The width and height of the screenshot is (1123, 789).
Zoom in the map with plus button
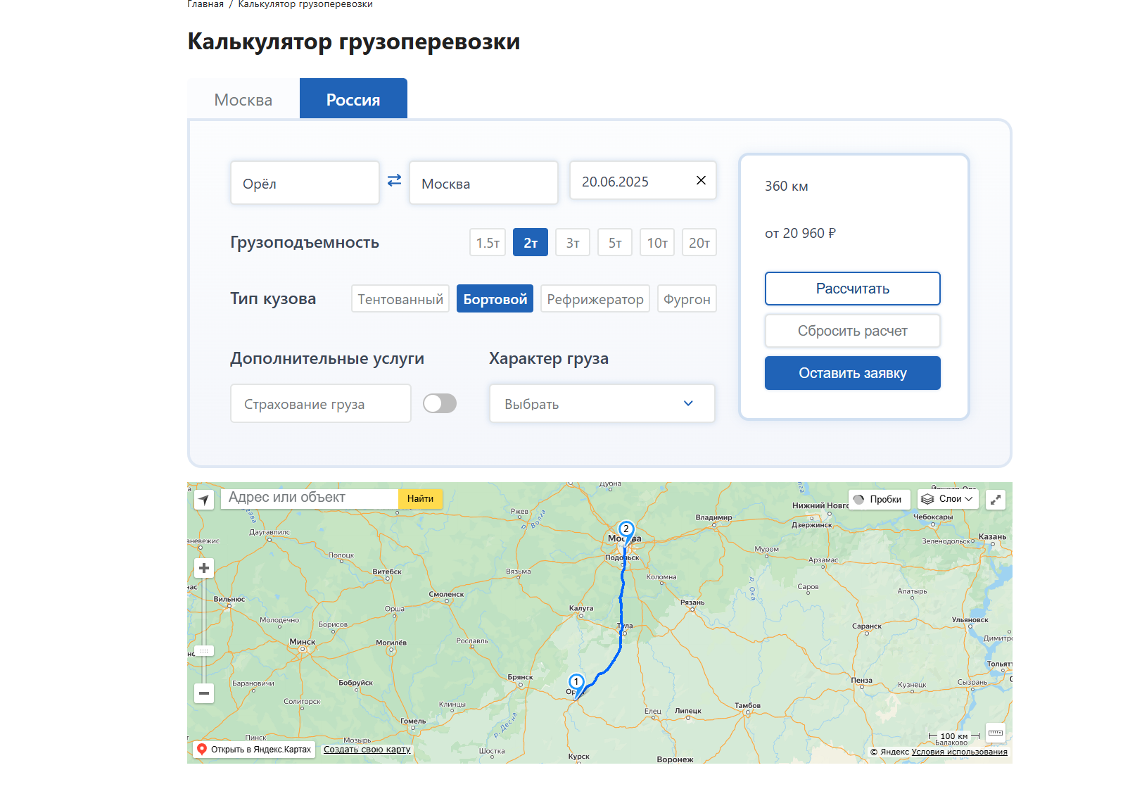click(x=204, y=568)
